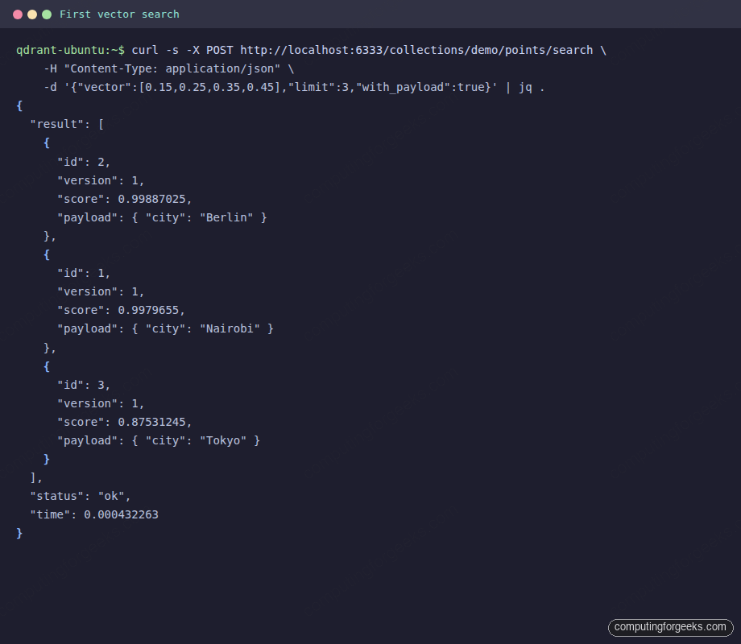Image resolution: width=741 pixels, height=644 pixels.
Task: Click the green maximize window dot
Action: pyautogui.click(x=47, y=14)
